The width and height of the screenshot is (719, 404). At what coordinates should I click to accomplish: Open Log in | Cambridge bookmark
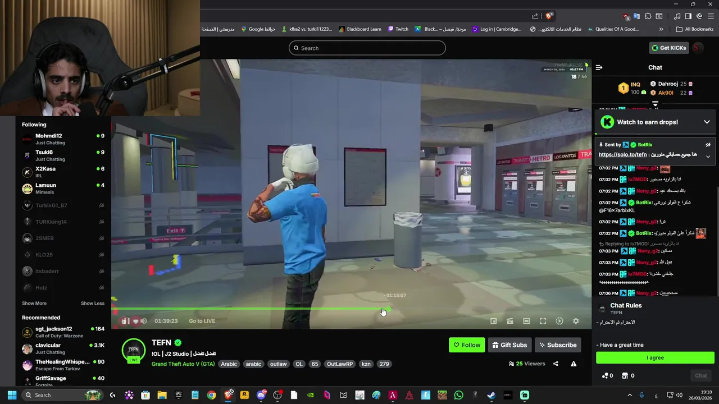coord(497,29)
